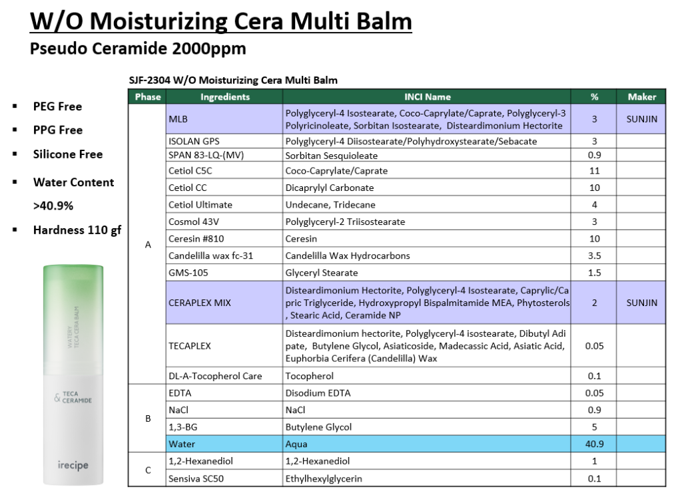Click the "Sensiva SC50" ingredient cell
The image size is (682, 493).
(x=224, y=478)
